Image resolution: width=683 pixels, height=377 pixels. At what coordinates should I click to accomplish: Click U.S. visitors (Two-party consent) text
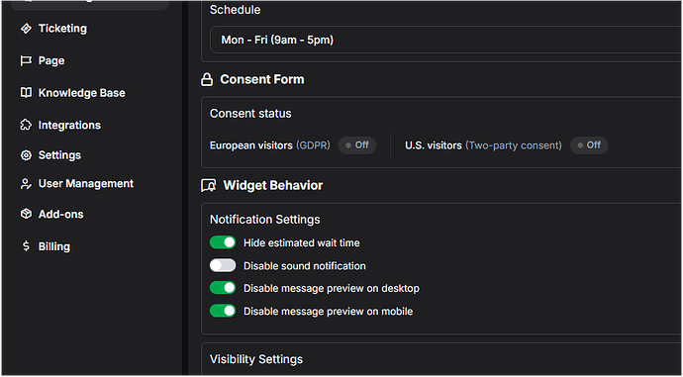pos(483,145)
